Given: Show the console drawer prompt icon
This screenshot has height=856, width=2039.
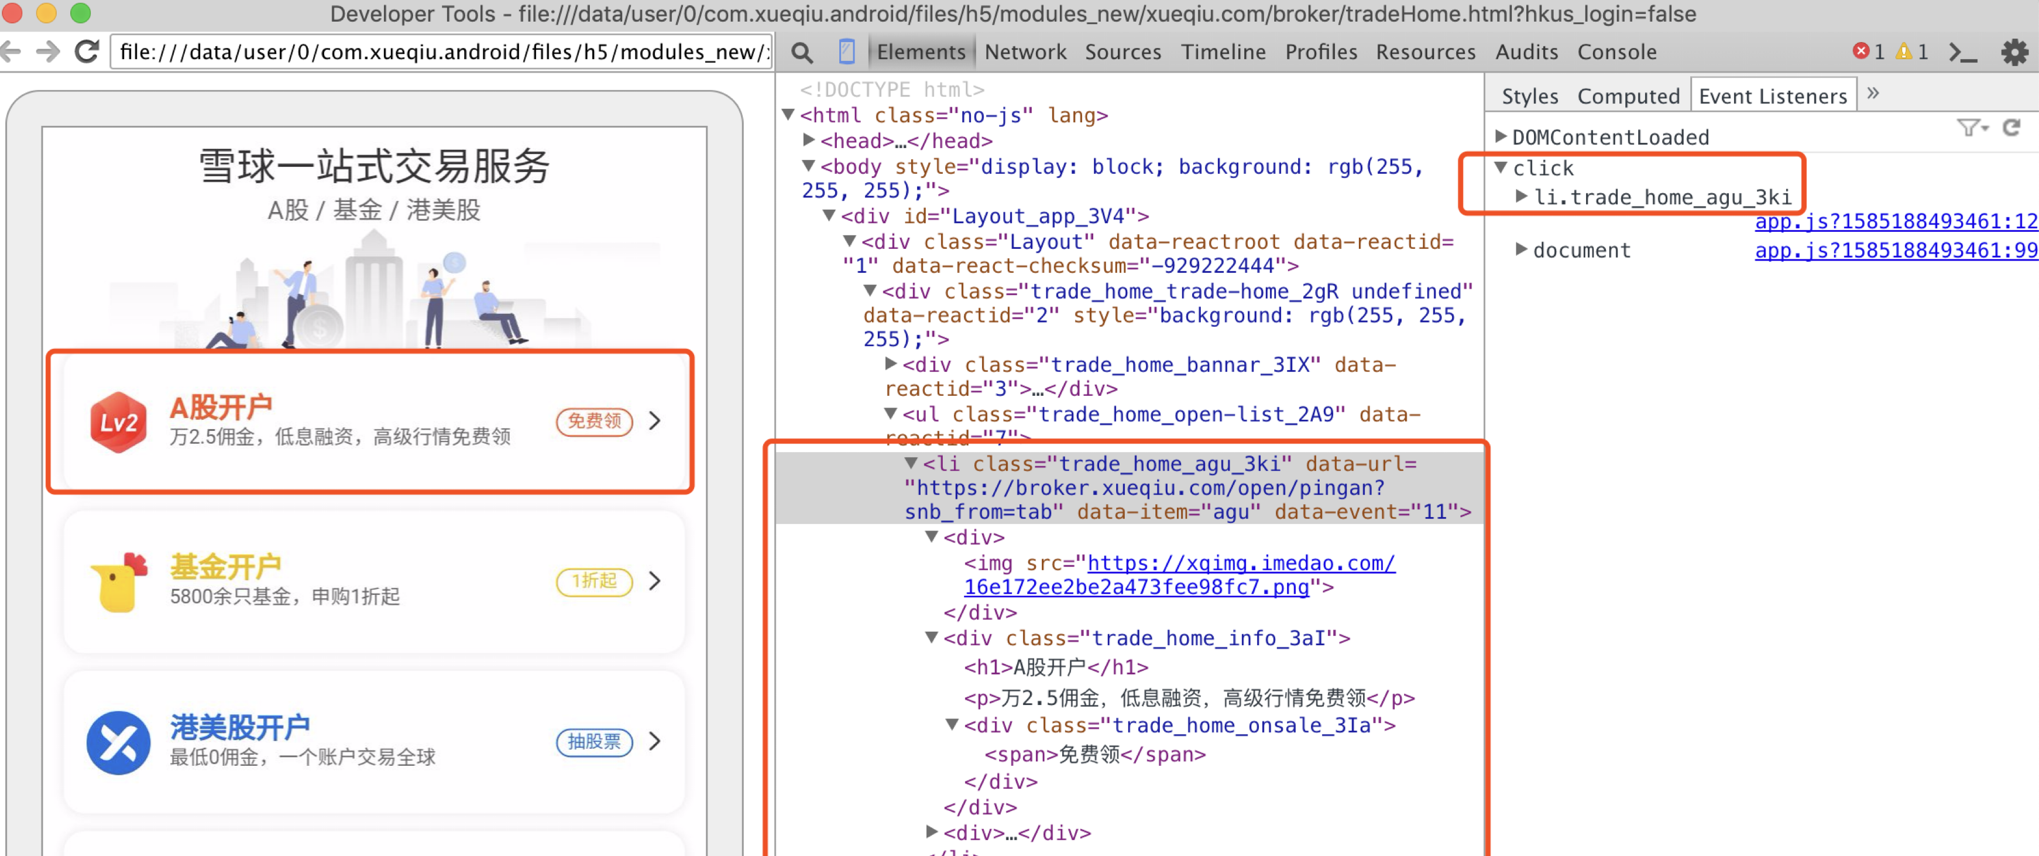Looking at the screenshot, I should 1963,52.
